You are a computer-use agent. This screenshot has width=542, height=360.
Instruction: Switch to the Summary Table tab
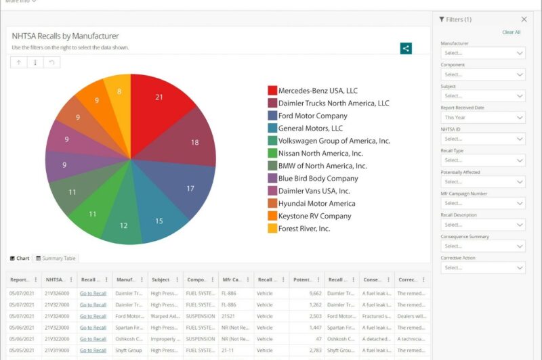(57, 258)
